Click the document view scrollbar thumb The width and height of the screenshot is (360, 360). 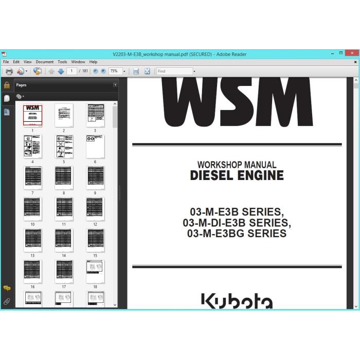[x=356, y=86]
